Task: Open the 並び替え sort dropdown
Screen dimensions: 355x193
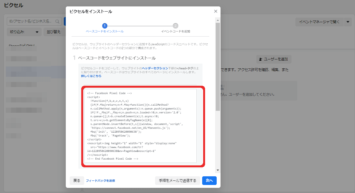Action: click(54, 32)
